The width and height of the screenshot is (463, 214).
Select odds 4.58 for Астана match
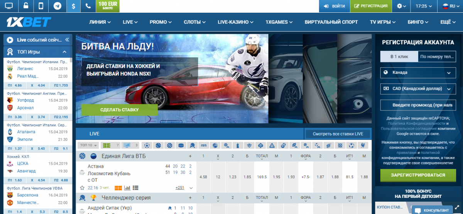pos(203,177)
